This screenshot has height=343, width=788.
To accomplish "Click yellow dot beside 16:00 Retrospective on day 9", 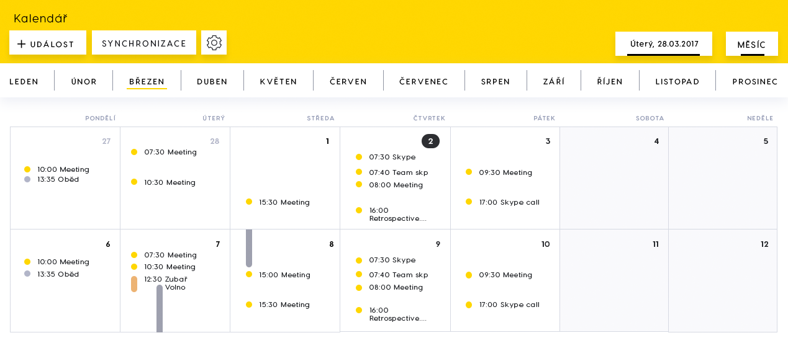I will point(359,310).
